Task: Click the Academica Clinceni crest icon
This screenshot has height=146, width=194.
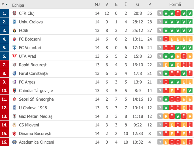Action: [x=15, y=142]
